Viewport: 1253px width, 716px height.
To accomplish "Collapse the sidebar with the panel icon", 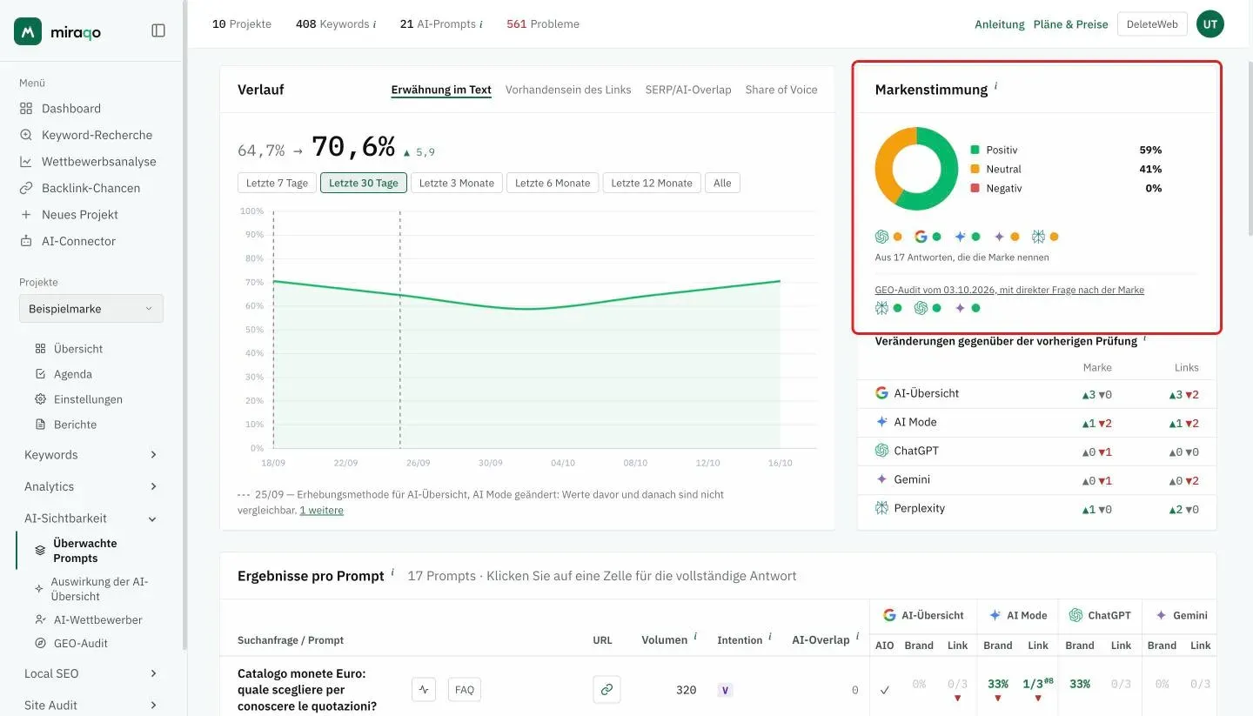I will (158, 30).
